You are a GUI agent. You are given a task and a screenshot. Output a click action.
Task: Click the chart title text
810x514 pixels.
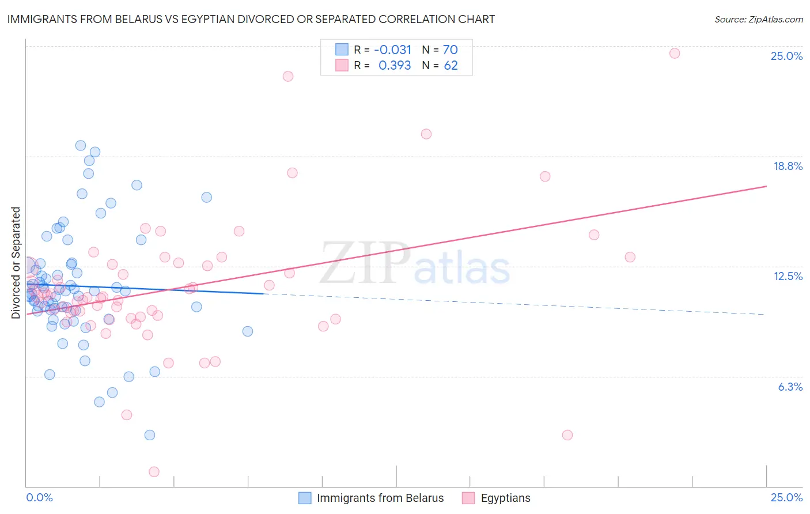pyautogui.click(x=251, y=19)
